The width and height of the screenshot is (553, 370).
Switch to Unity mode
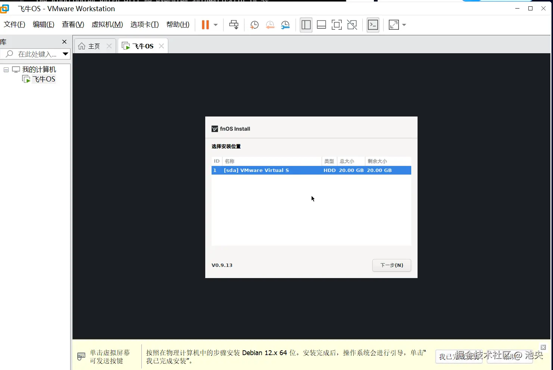coord(352,25)
